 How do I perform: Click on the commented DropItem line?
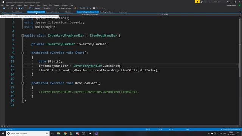click(89, 92)
